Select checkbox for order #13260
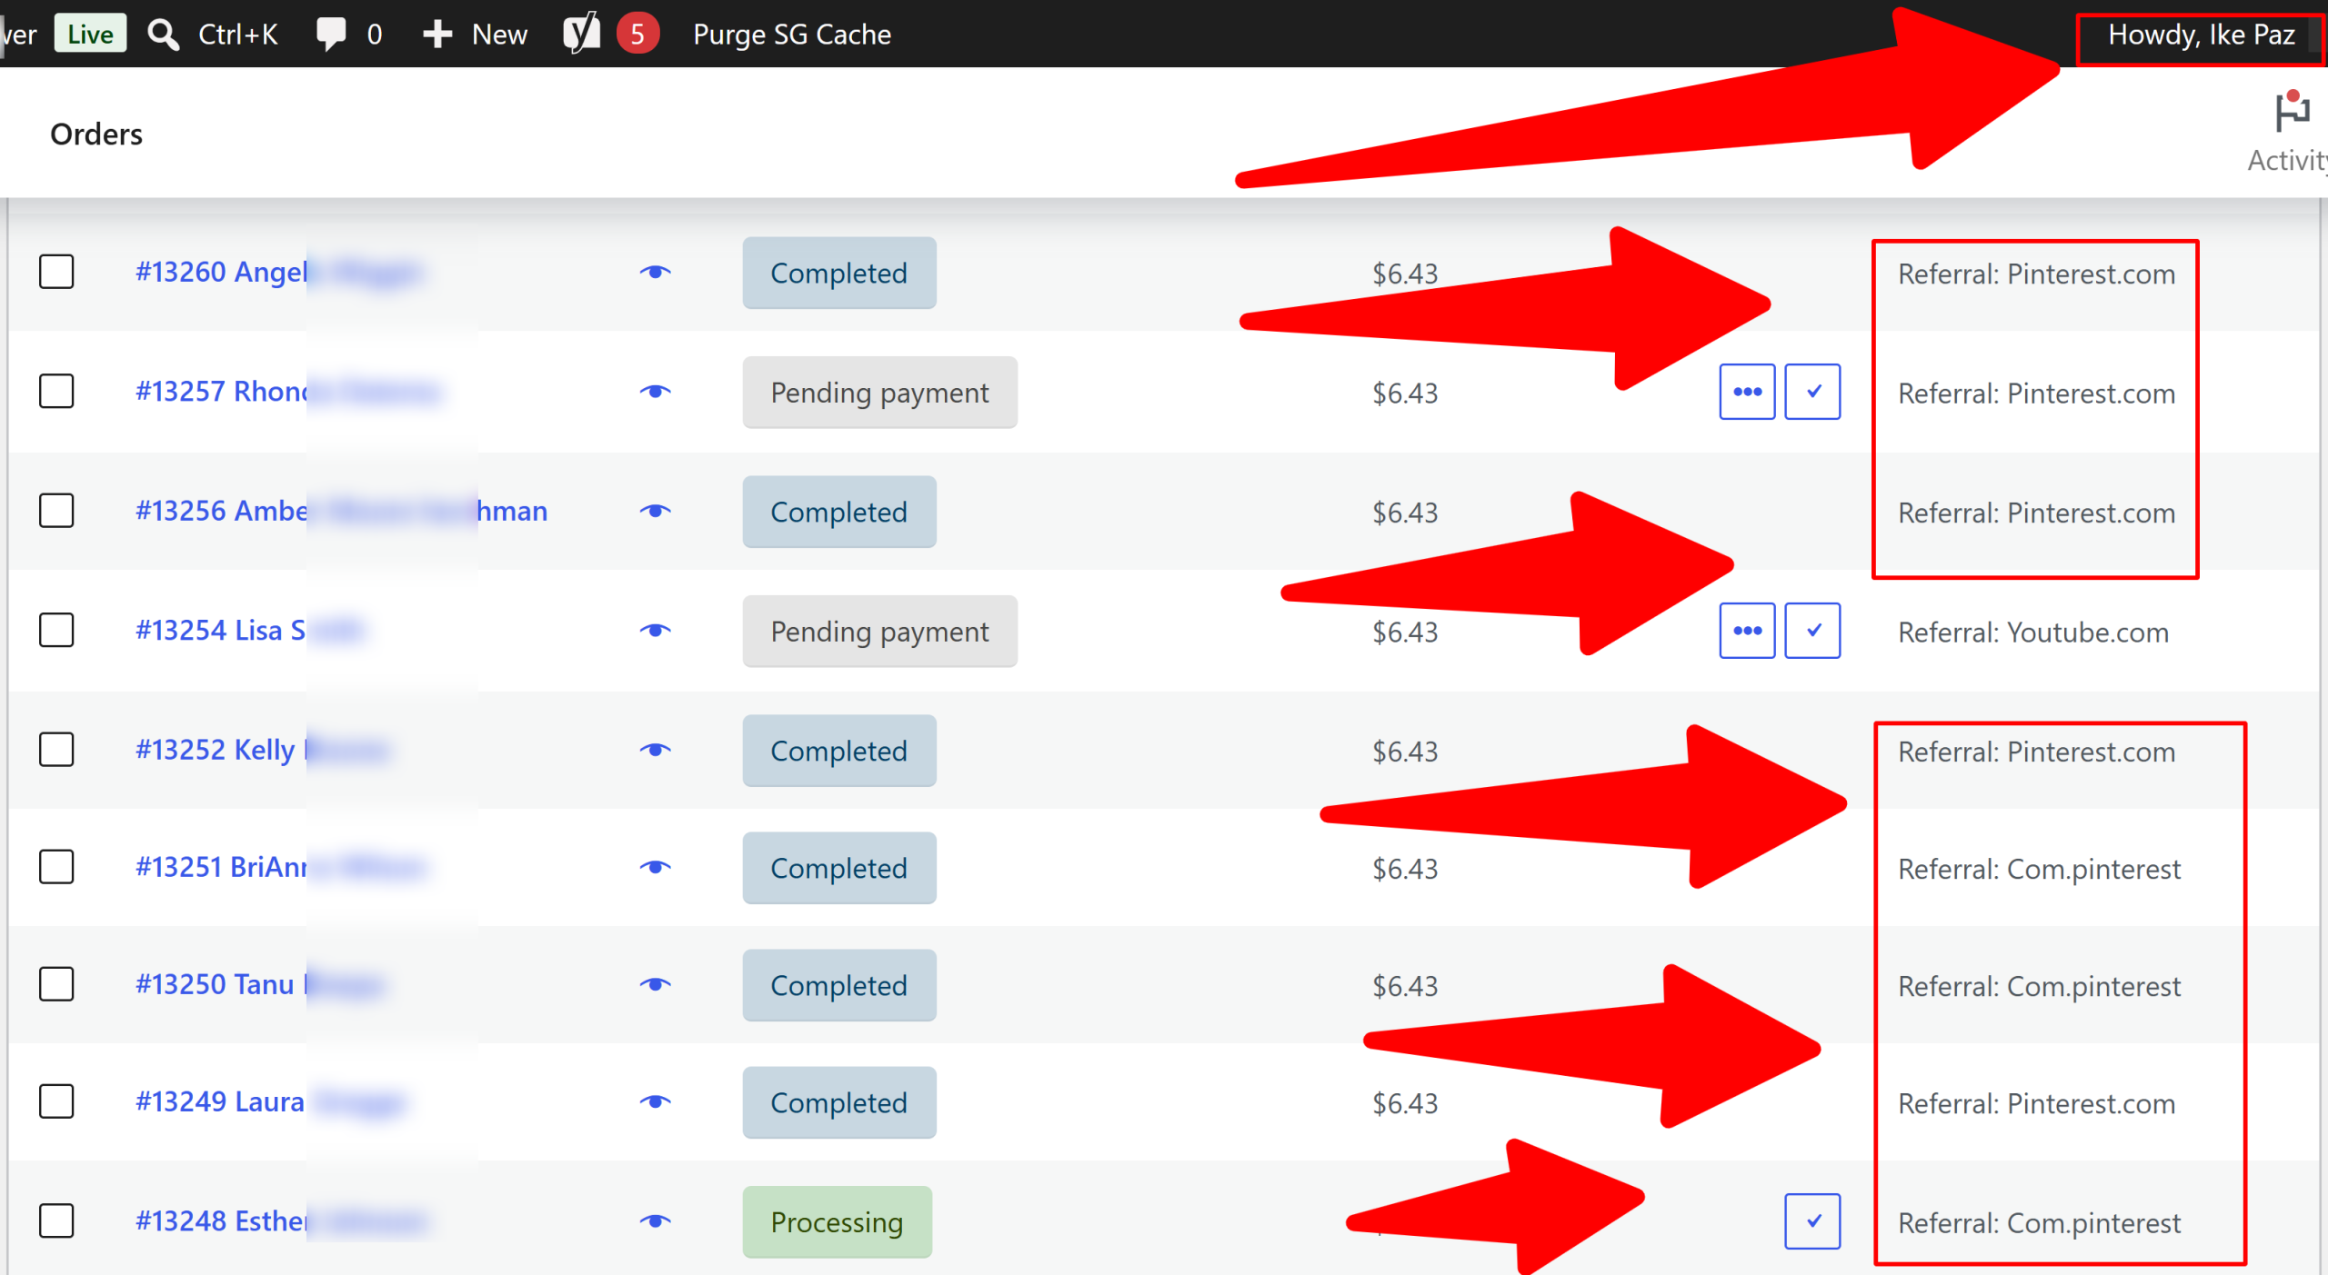The image size is (2328, 1275). point(56,272)
